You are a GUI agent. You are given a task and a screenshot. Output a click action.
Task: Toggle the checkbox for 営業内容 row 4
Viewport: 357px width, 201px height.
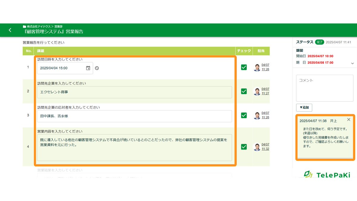point(244,147)
